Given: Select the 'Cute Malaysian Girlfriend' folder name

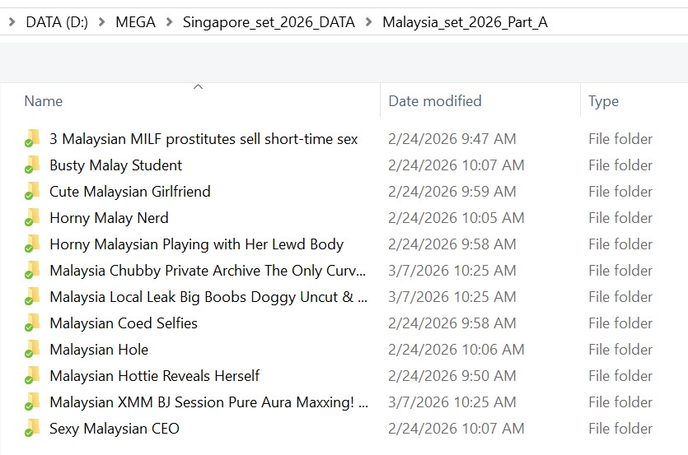Looking at the screenshot, I should [130, 192].
